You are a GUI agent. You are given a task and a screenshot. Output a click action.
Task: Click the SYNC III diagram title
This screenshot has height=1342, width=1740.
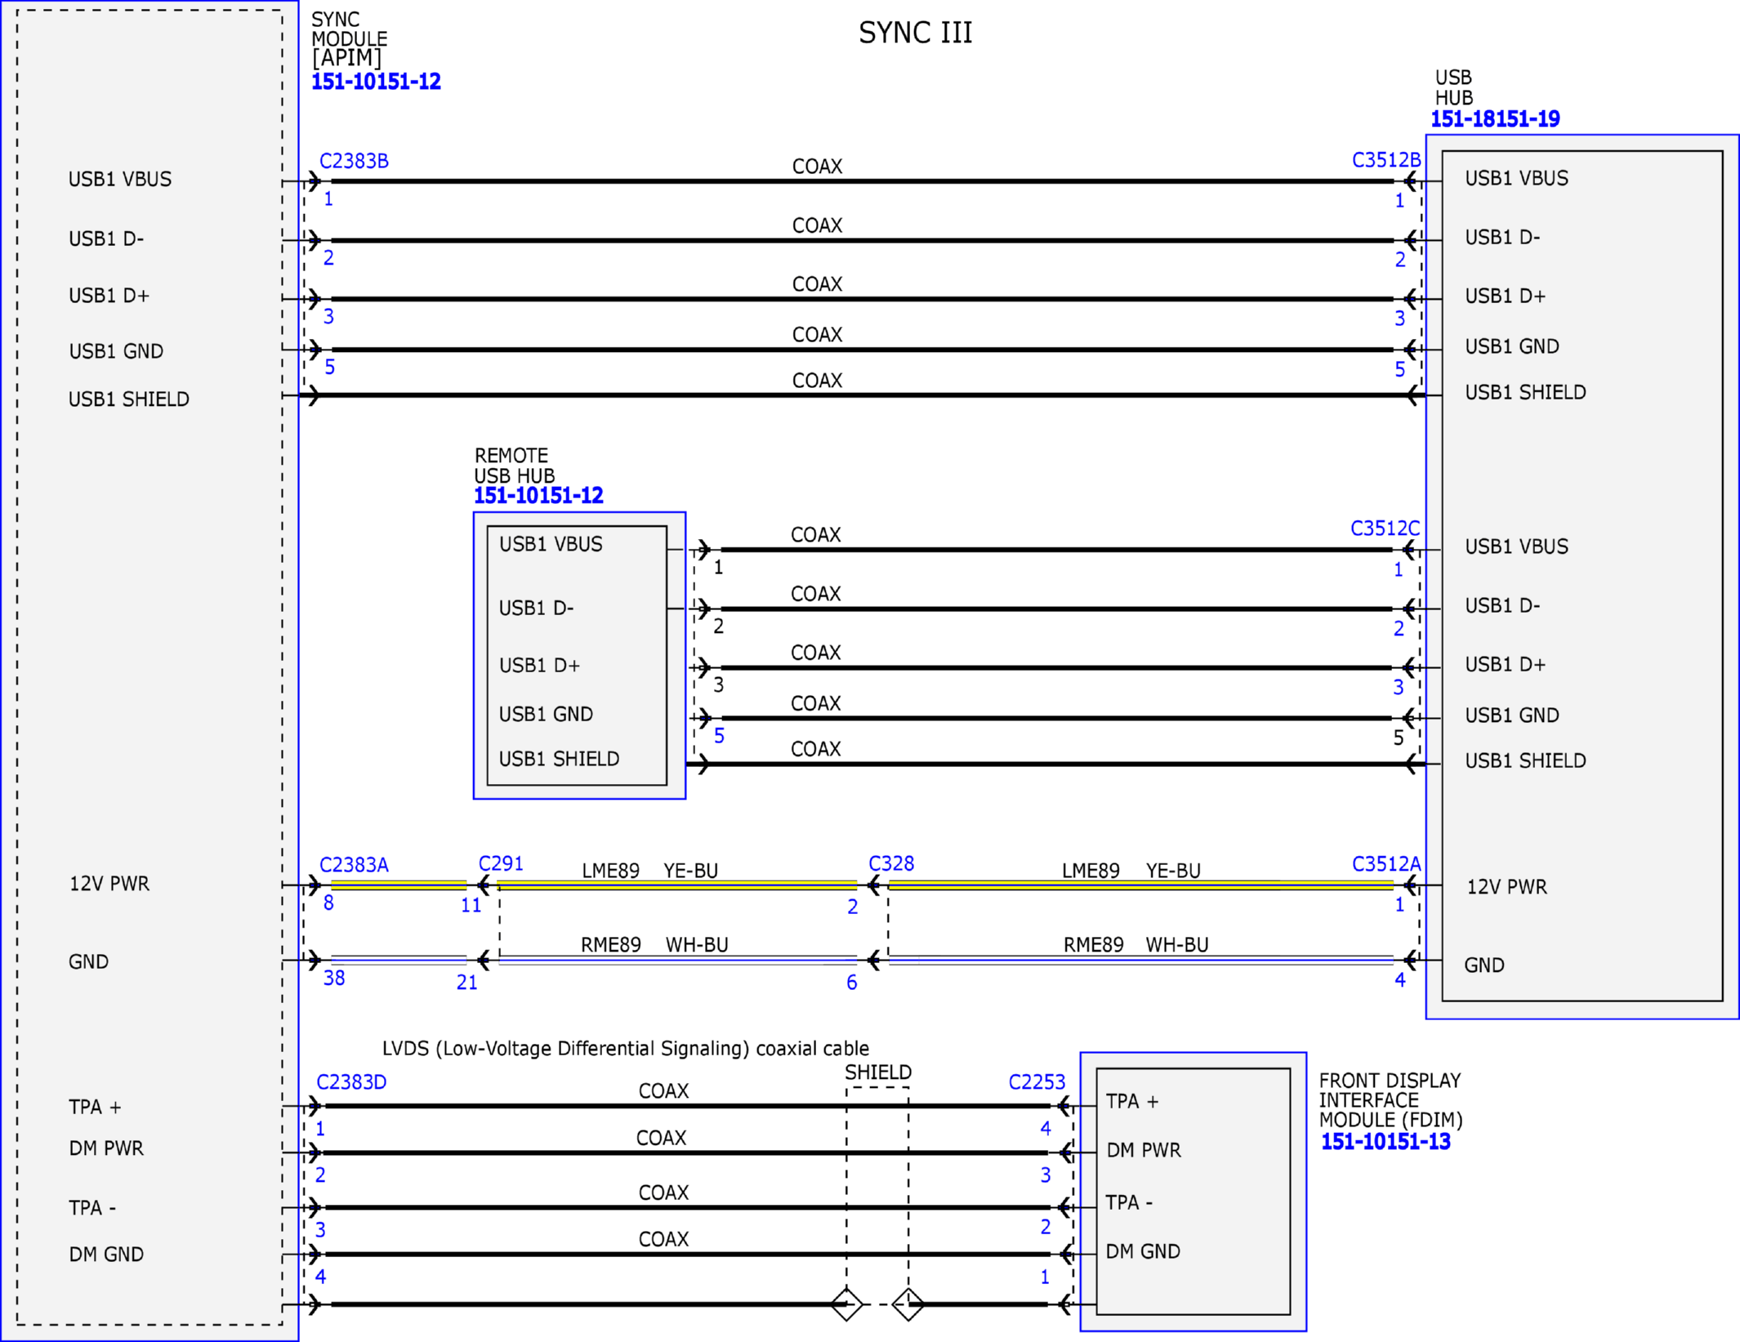pyautogui.click(x=915, y=33)
